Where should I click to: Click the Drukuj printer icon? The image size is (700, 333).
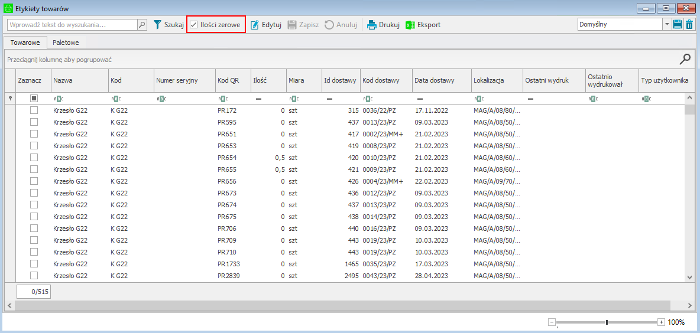click(372, 25)
